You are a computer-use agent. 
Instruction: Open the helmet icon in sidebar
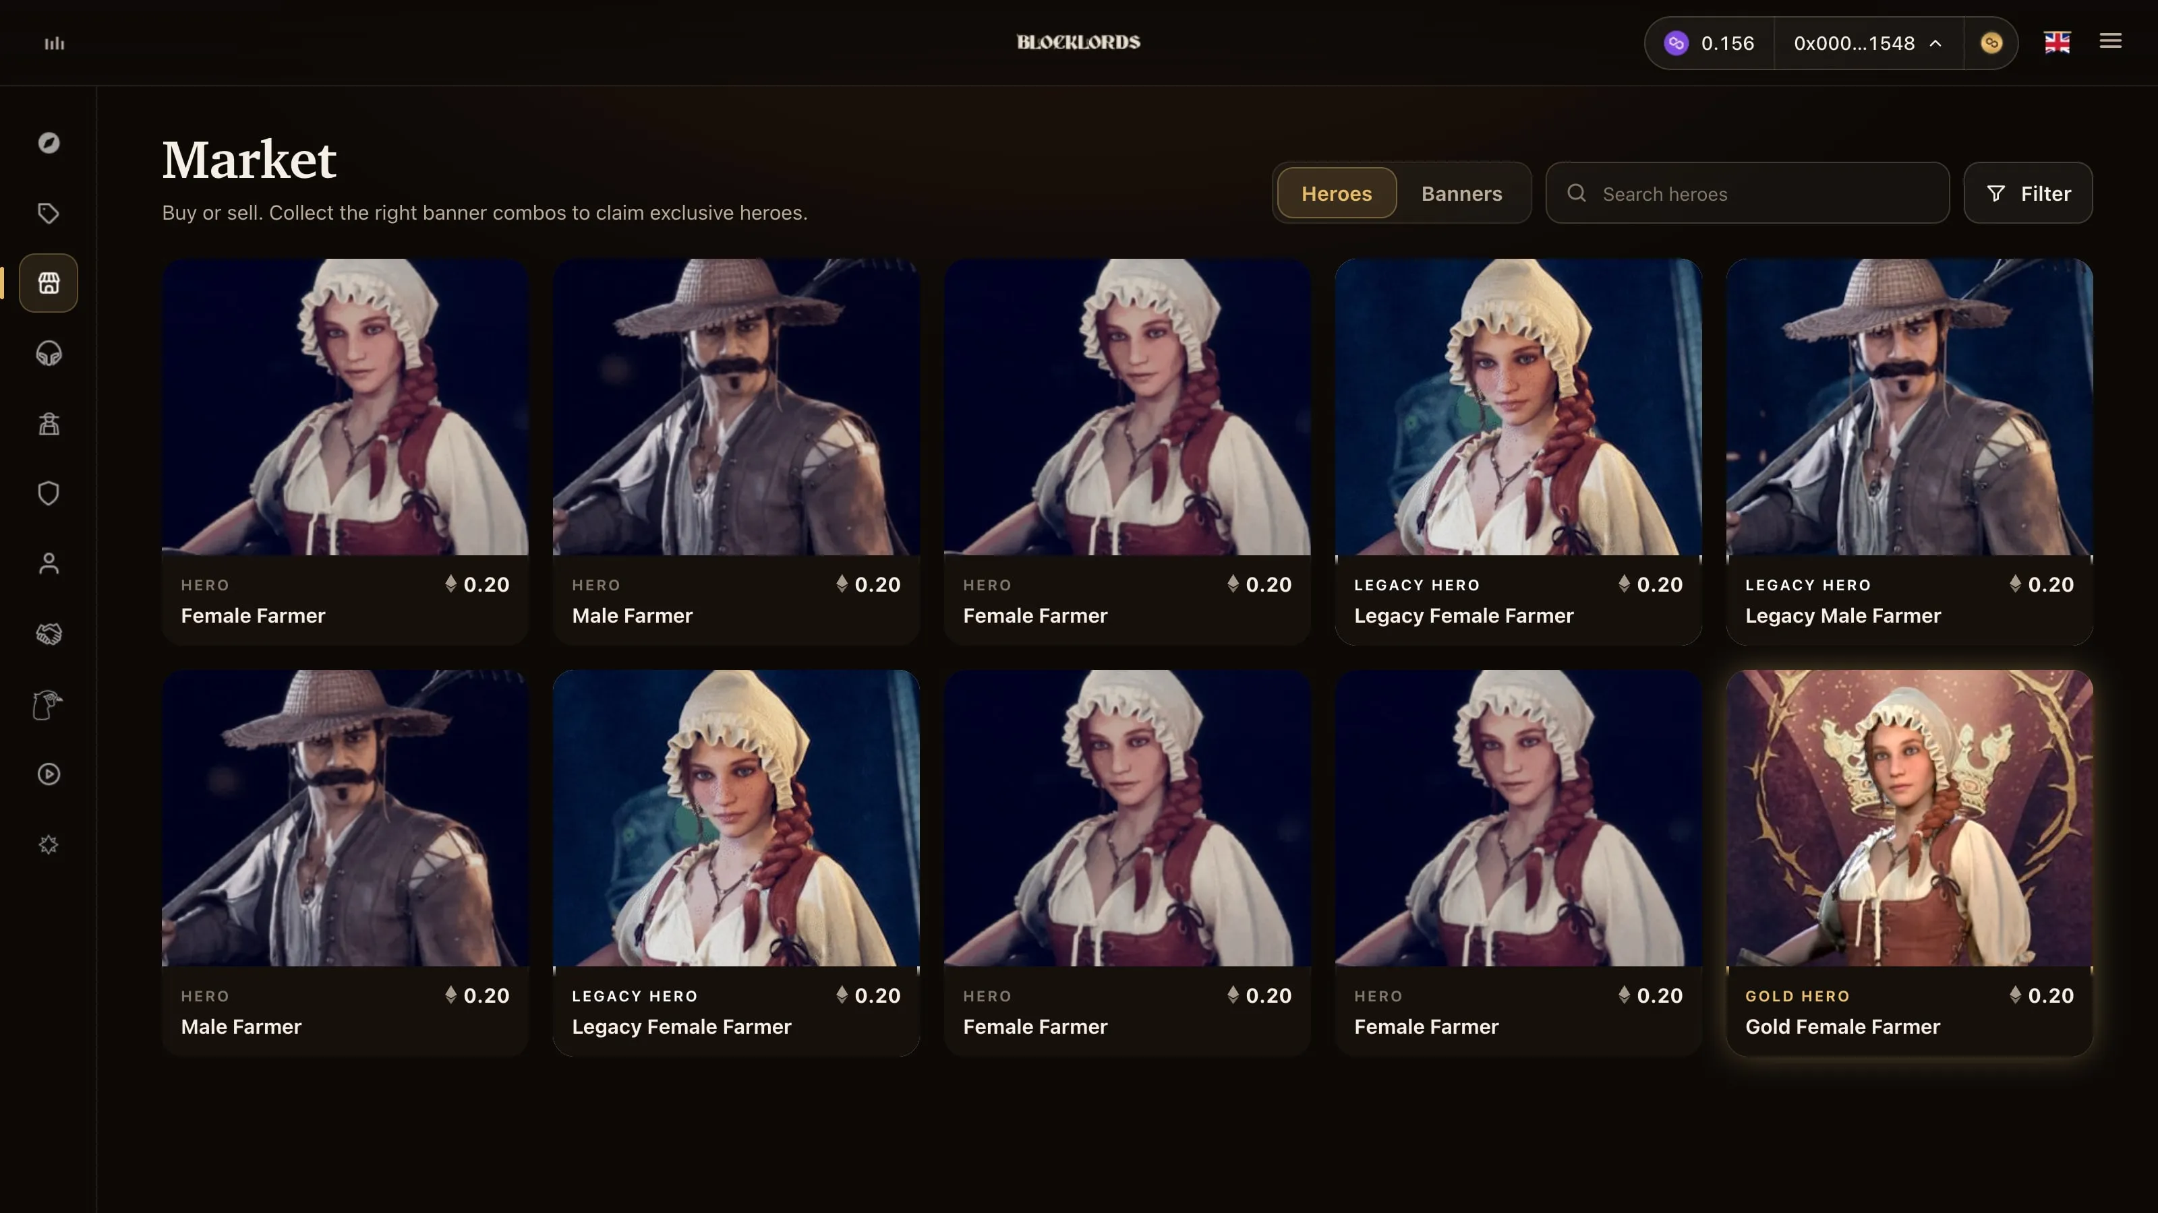click(x=49, y=353)
